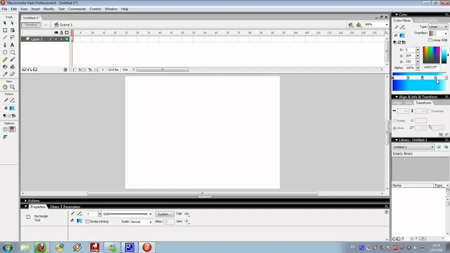Select the Eraser tool

click(x=12, y=74)
